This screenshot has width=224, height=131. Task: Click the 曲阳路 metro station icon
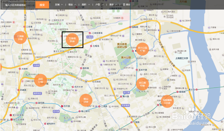36,103
